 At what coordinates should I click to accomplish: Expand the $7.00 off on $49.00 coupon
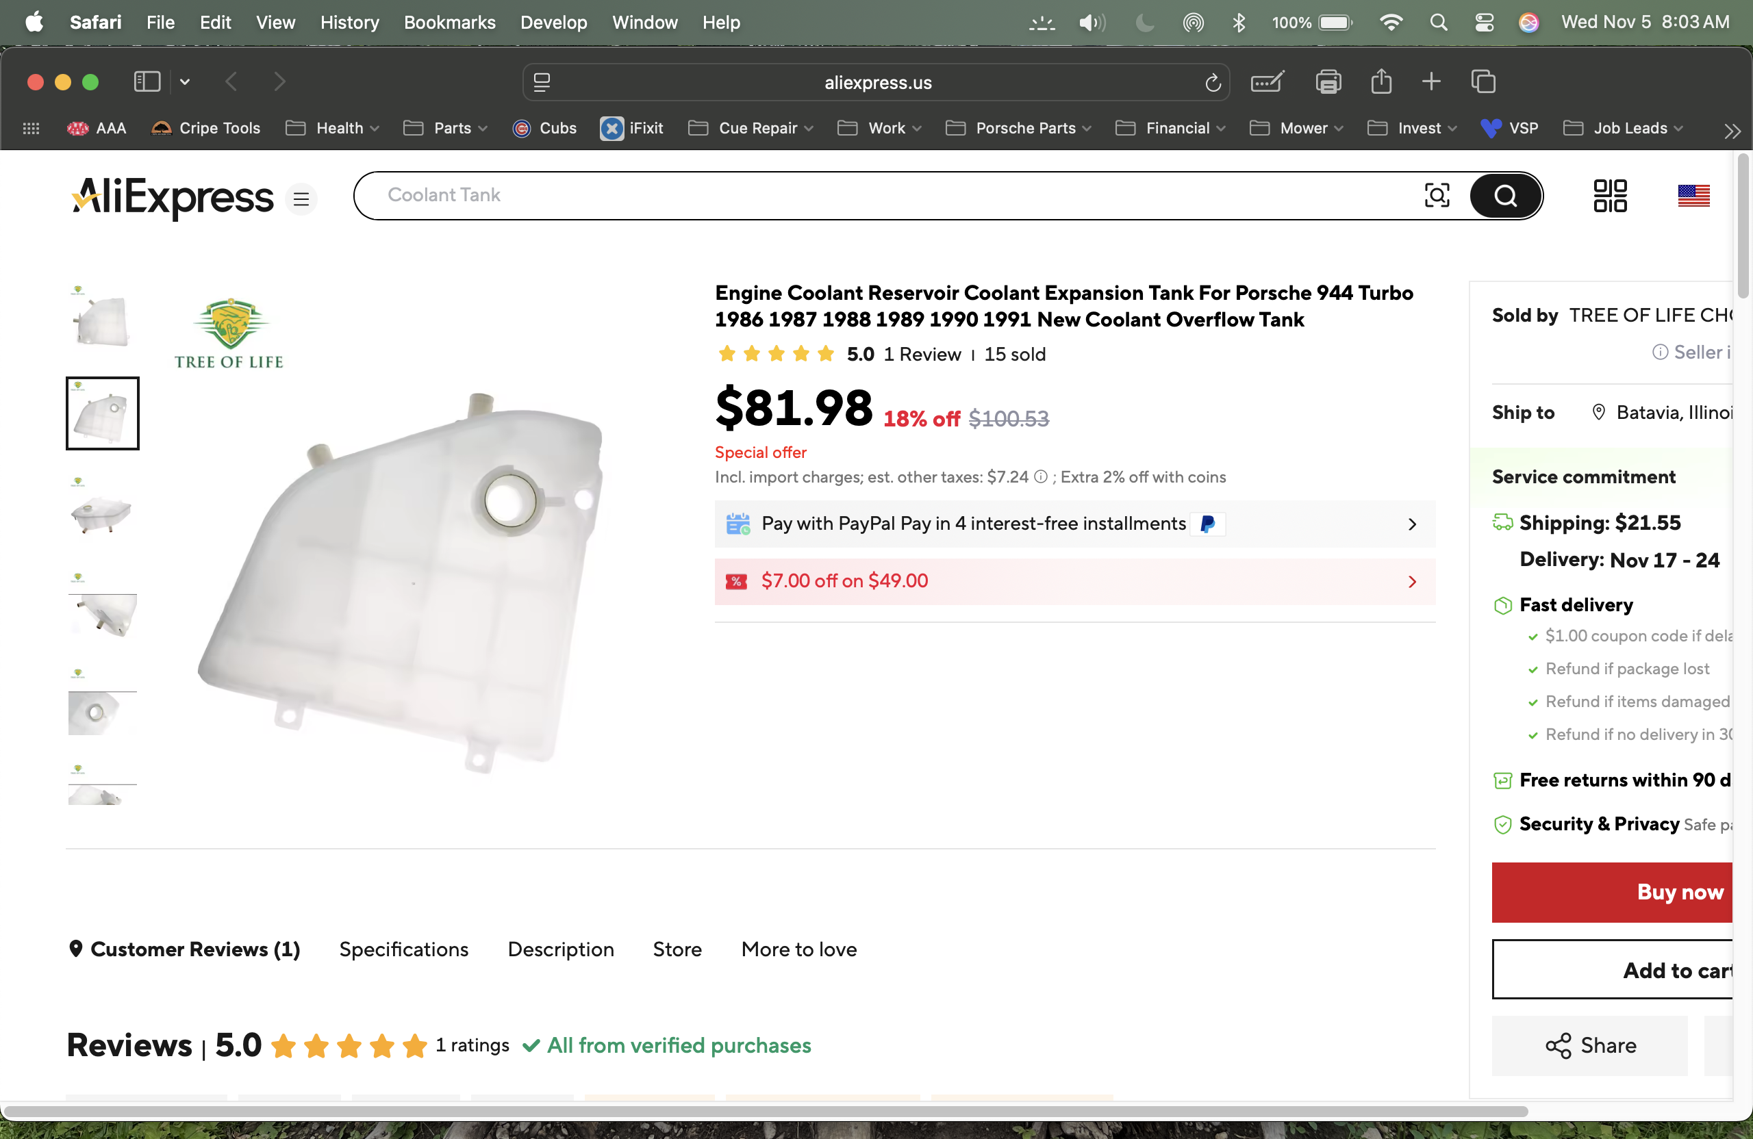tap(1074, 582)
